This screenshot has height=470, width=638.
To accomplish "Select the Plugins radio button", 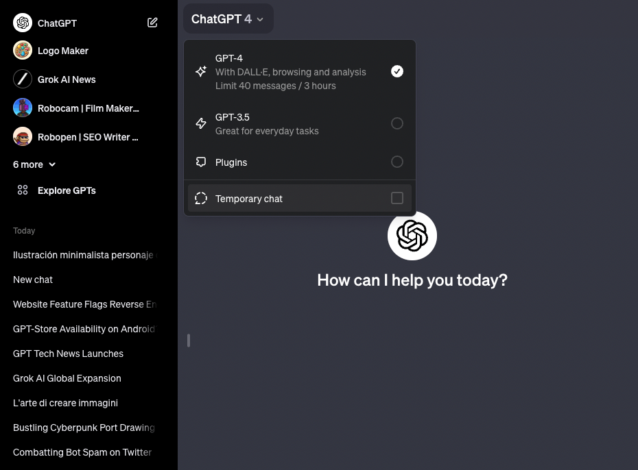I will click(397, 162).
